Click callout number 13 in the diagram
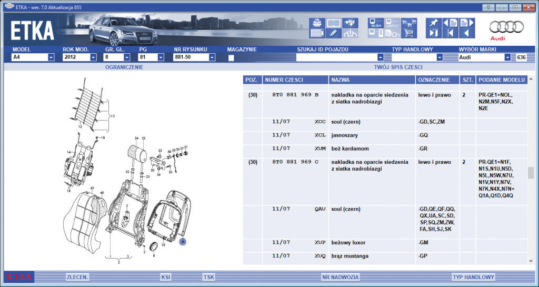 [113, 116]
